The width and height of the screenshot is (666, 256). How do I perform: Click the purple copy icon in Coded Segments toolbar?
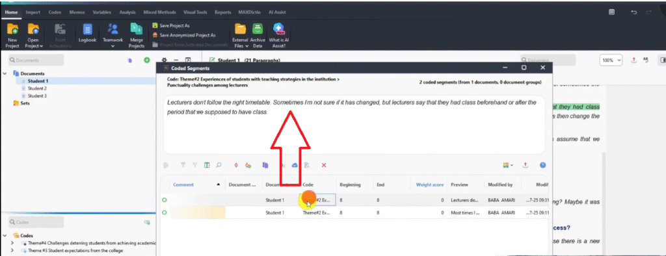tap(265, 165)
